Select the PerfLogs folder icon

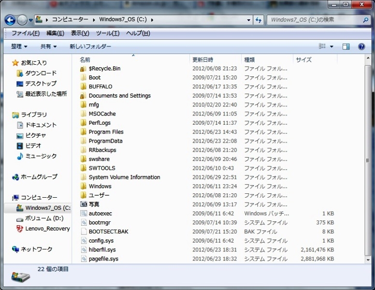click(83, 123)
